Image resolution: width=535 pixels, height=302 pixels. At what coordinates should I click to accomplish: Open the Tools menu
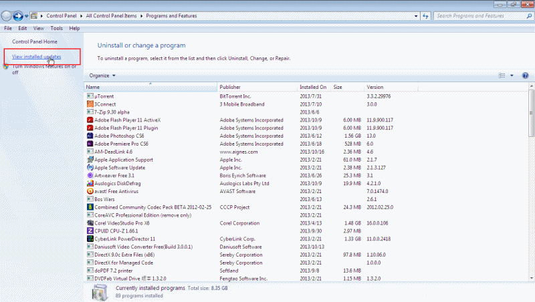pos(57,28)
